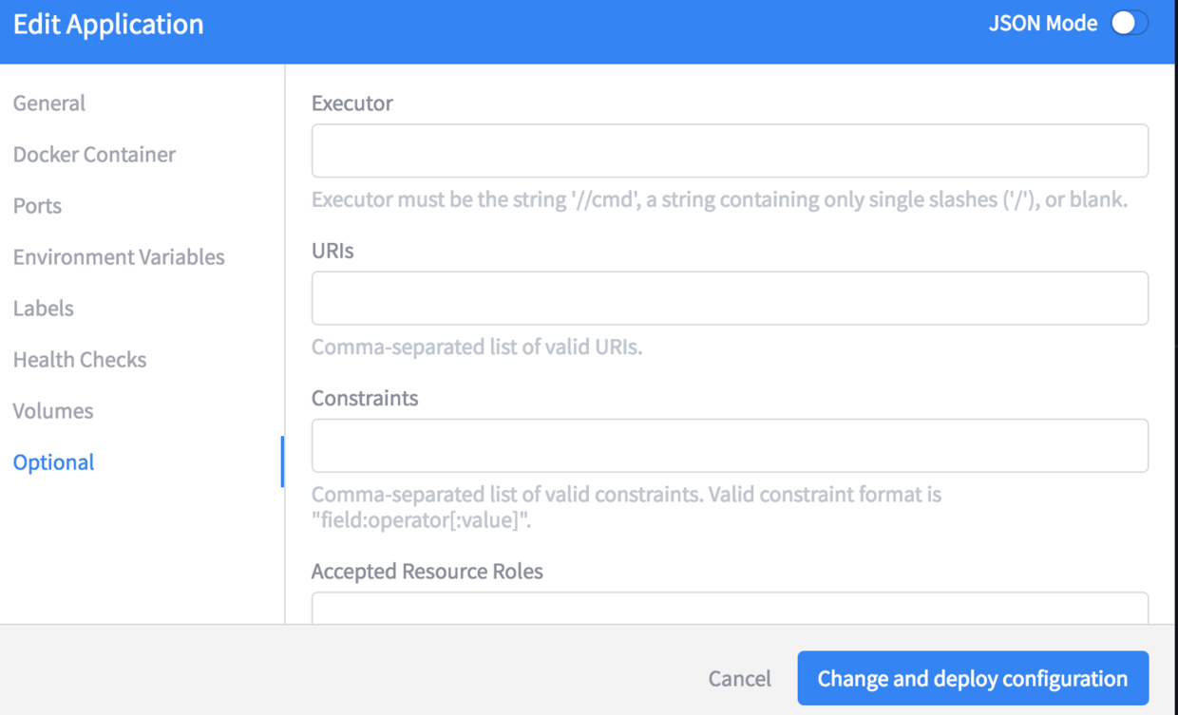Viewport: 1178px width, 715px height.
Task: Select the Optional section
Action: (54, 462)
